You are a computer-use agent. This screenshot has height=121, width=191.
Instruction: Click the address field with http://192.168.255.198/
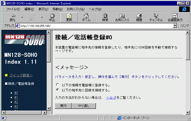pyautogui.click(x=94, y=26)
